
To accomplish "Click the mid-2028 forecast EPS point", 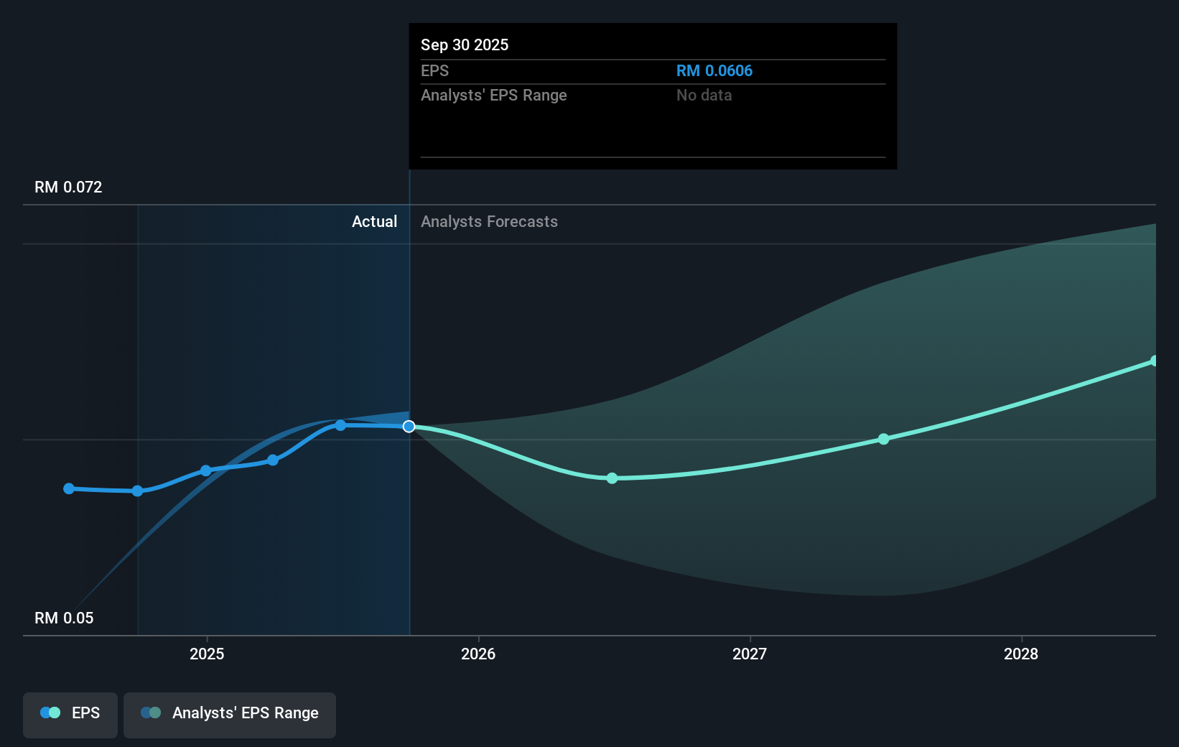I will pos(1155,361).
